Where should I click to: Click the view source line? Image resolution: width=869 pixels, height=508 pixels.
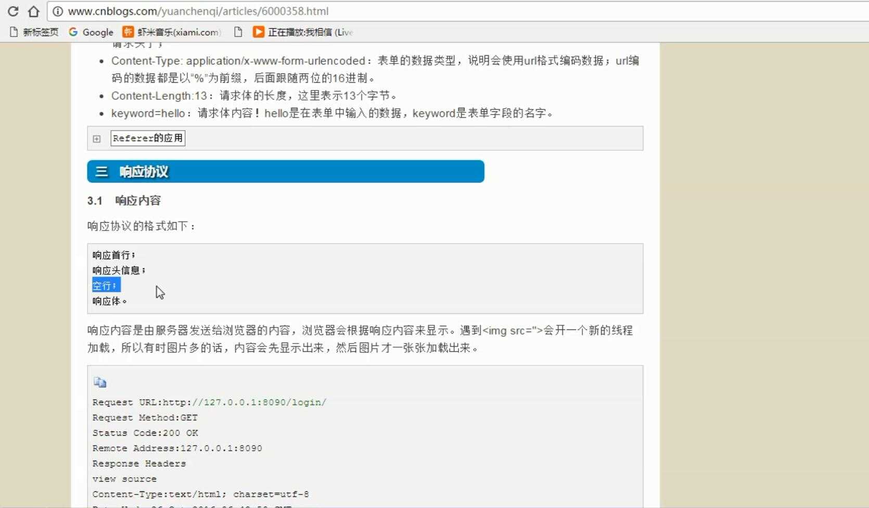click(124, 479)
